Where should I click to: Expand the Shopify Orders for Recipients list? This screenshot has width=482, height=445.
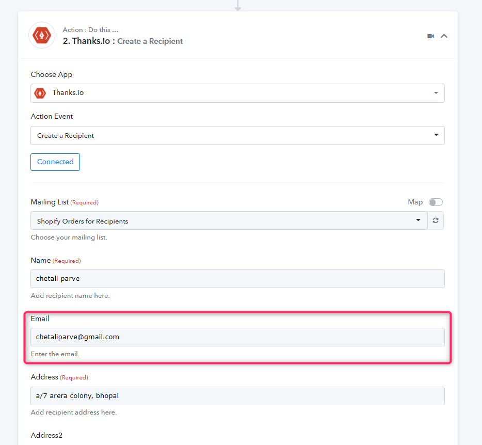tap(229, 220)
